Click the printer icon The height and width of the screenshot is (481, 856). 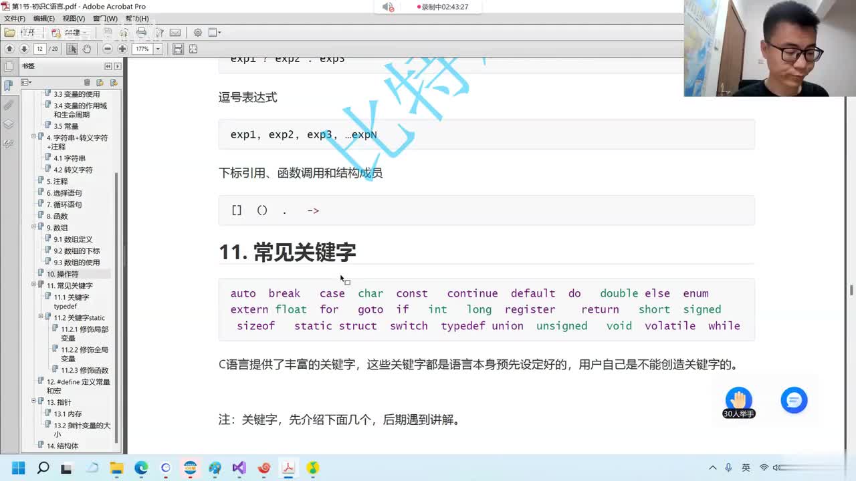click(141, 32)
